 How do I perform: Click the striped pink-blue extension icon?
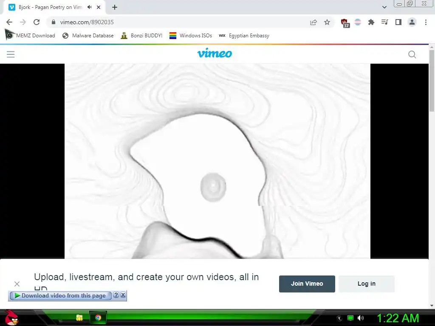pos(358,22)
